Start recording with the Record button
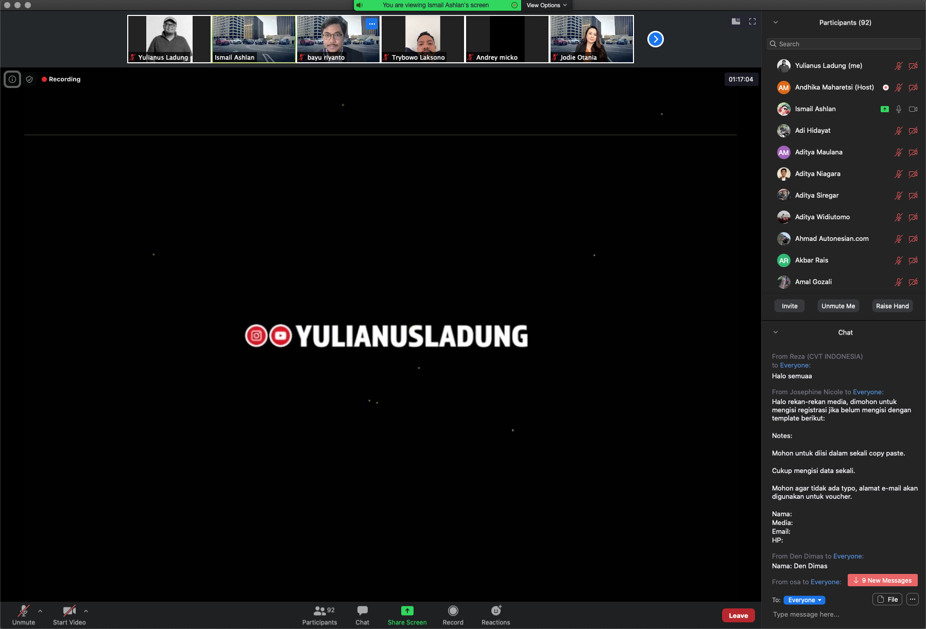Viewport: 926px width, 629px height. (453, 615)
